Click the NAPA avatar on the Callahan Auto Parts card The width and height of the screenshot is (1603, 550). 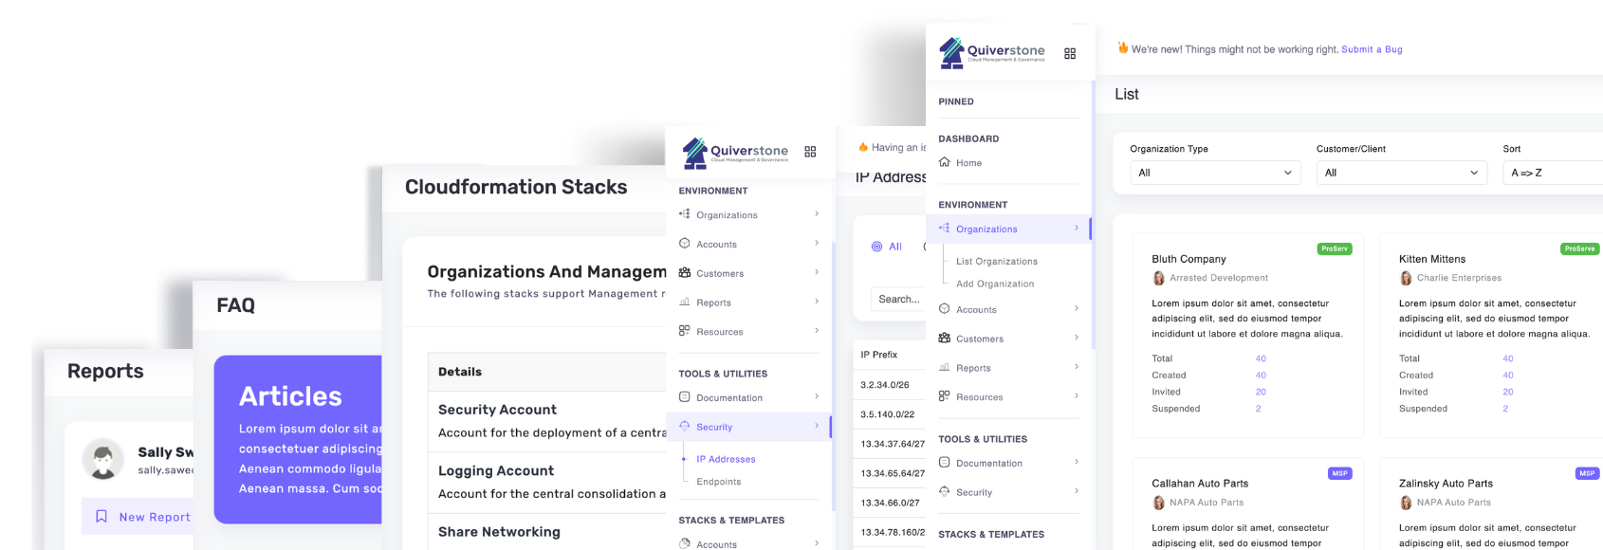point(1158,503)
